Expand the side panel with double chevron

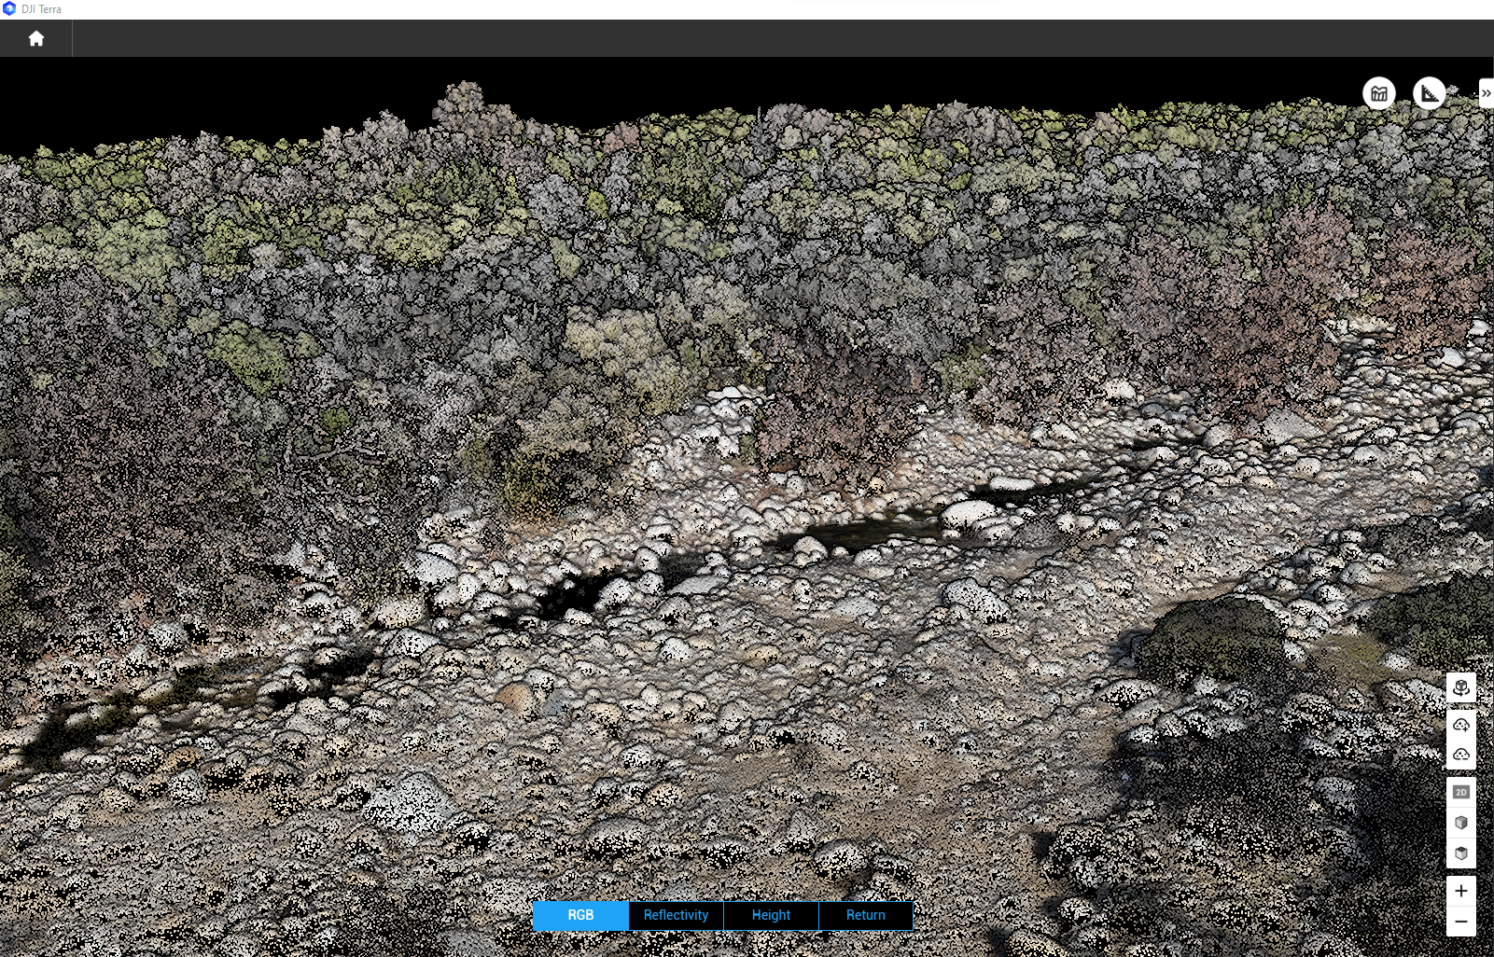(x=1486, y=92)
